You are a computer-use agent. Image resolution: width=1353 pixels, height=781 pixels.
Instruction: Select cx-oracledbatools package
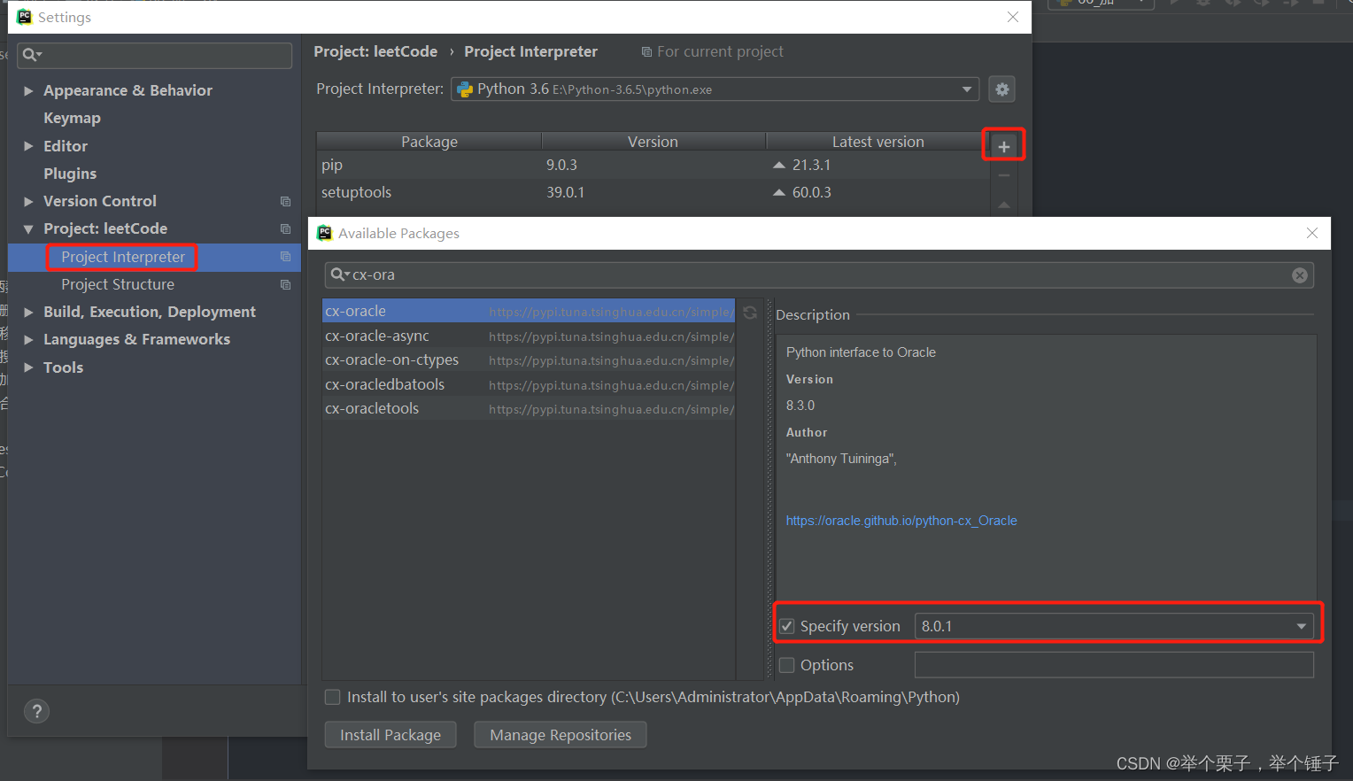(529, 384)
